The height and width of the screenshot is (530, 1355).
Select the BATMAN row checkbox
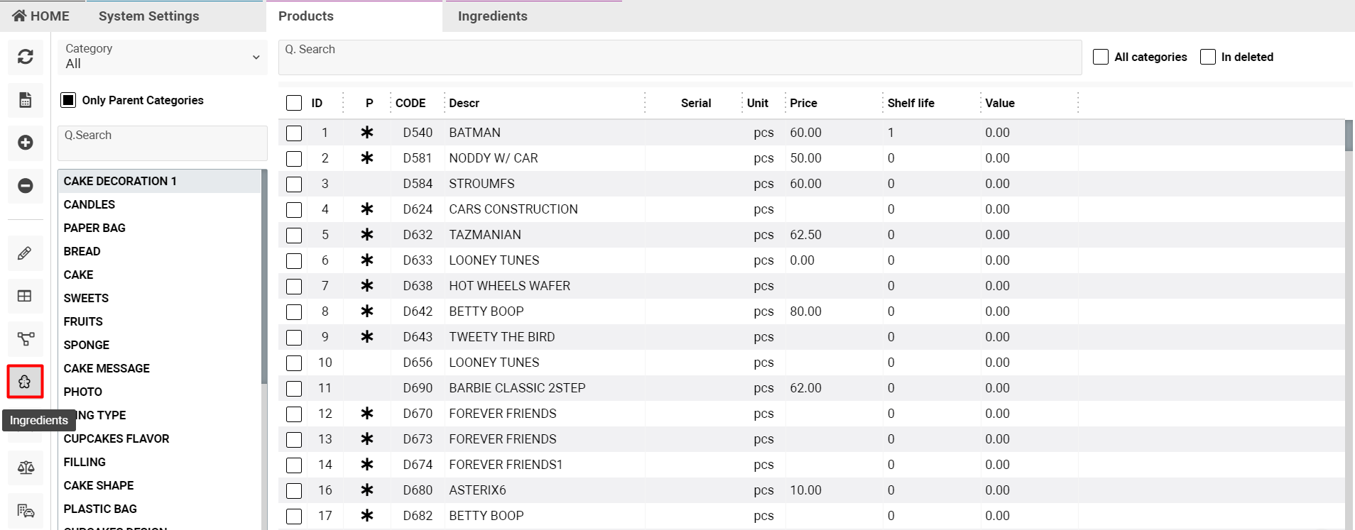294,133
